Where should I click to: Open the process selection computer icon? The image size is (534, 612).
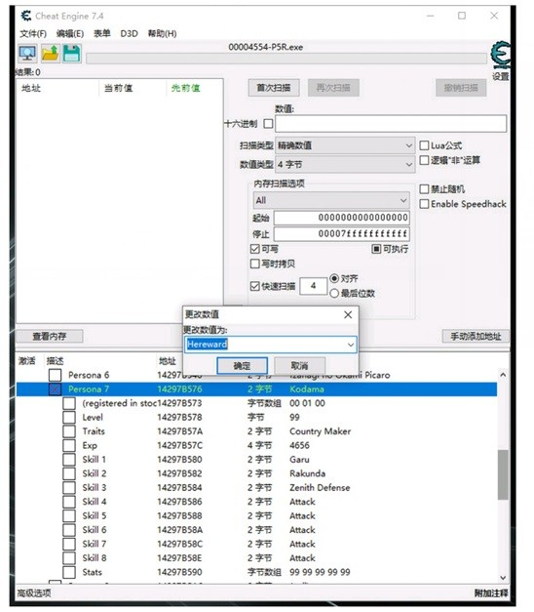27,54
